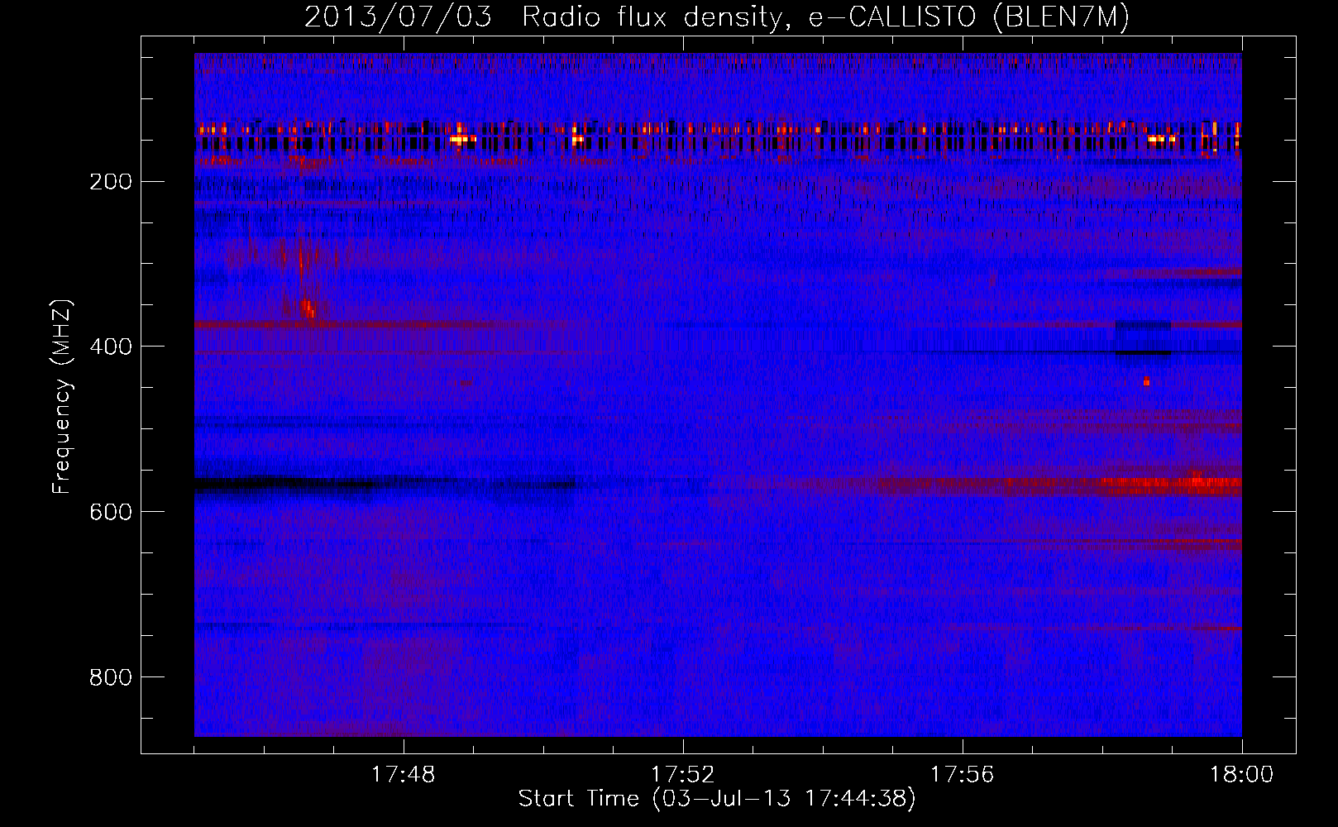The width and height of the screenshot is (1338, 827).
Task: Click the 'Start Time (03-Jul-13 17:44:38)' axis label
Action: [717, 799]
